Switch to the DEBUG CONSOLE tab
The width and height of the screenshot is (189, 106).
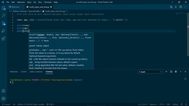[x=36, y=72]
